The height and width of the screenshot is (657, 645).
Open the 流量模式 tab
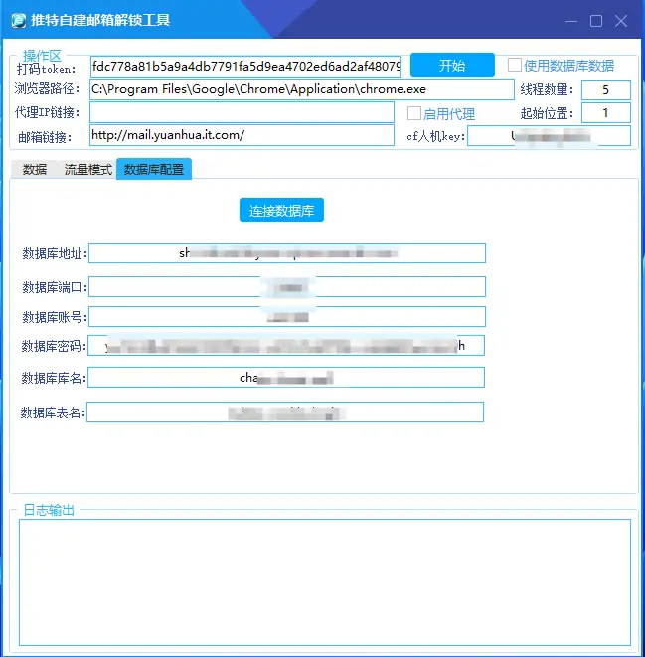[x=87, y=169]
